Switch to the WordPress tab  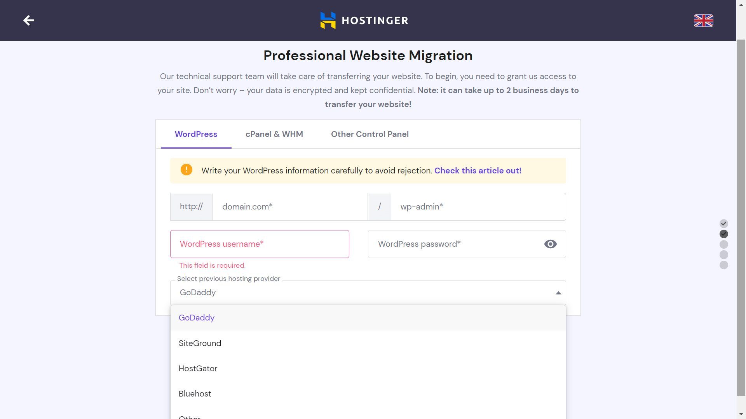coord(196,134)
